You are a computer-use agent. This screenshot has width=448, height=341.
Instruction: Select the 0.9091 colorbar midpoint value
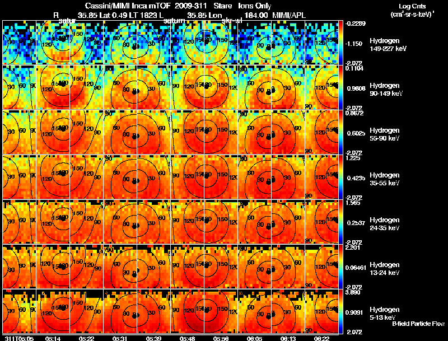(x=354, y=312)
